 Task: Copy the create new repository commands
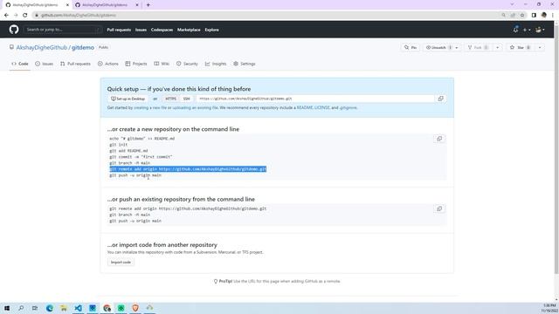(x=439, y=139)
